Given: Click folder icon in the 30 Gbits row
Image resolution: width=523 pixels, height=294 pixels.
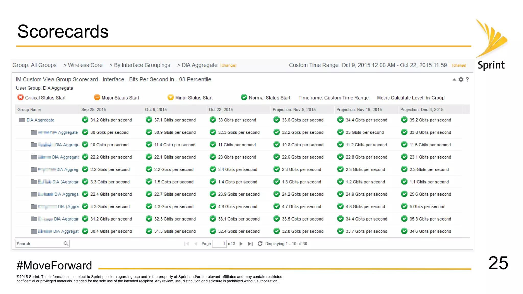Looking at the screenshot, I should click(x=34, y=132).
